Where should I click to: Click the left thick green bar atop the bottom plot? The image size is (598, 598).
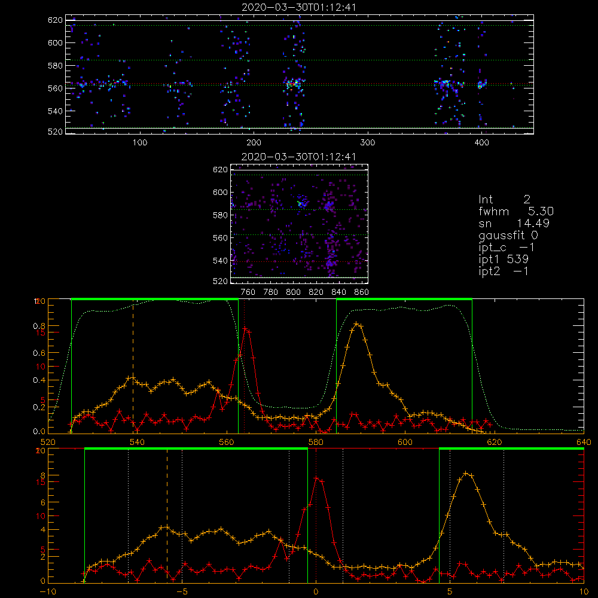(196, 449)
